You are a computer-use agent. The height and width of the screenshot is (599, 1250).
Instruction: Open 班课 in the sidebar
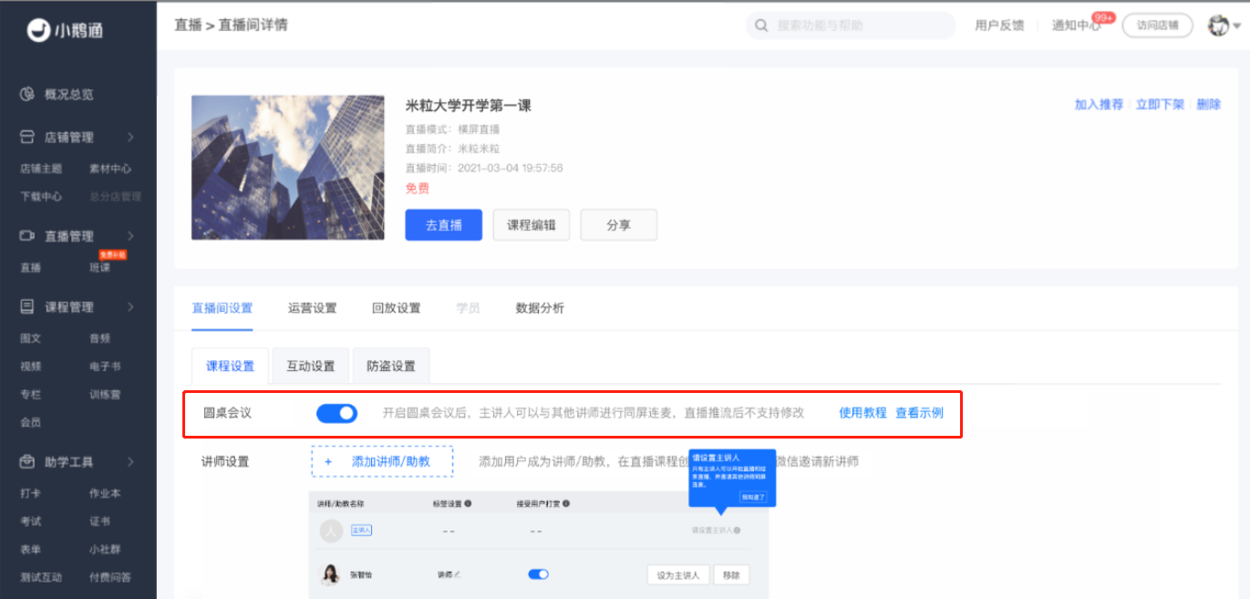click(99, 267)
